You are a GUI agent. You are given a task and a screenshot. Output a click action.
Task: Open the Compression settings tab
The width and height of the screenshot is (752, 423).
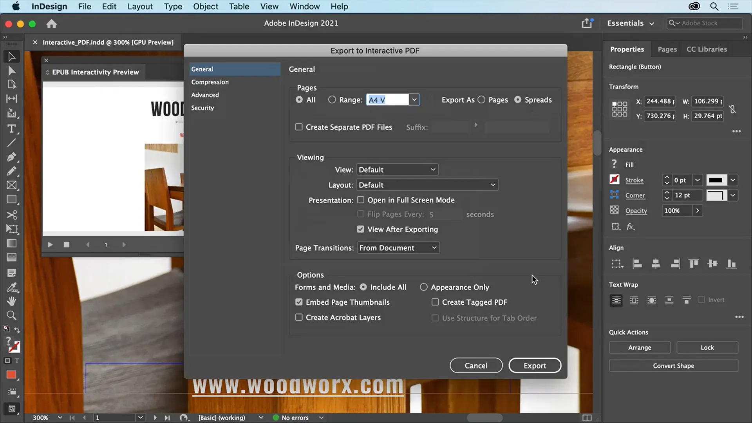click(210, 81)
